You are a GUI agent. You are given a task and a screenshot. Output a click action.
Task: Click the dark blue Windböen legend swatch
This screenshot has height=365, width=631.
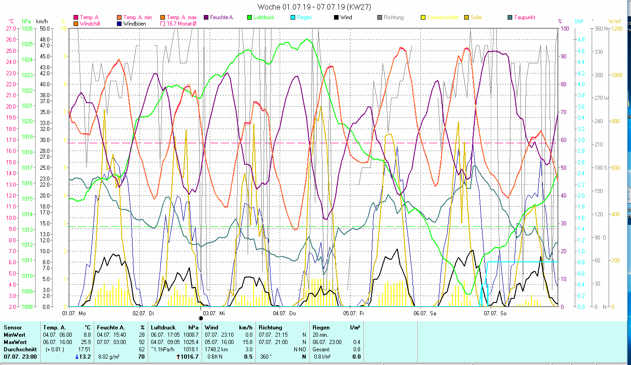[120, 24]
